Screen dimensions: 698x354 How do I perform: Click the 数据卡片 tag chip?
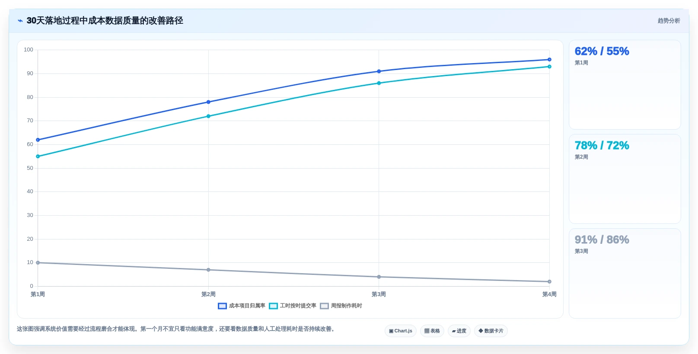point(491,331)
